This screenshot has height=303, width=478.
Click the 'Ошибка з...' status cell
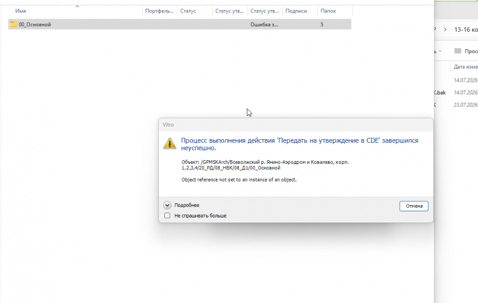264,24
